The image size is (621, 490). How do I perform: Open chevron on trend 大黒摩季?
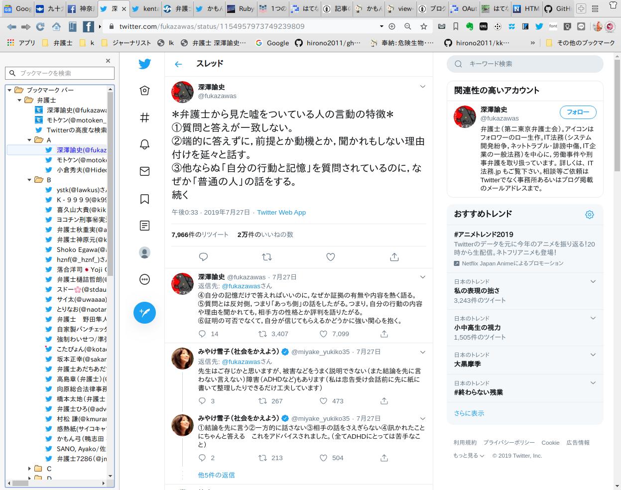tap(593, 355)
